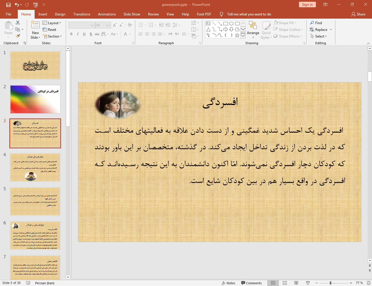Click the Sign in button
The width and height of the screenshot is (372, 286).
tap(307, 4)
